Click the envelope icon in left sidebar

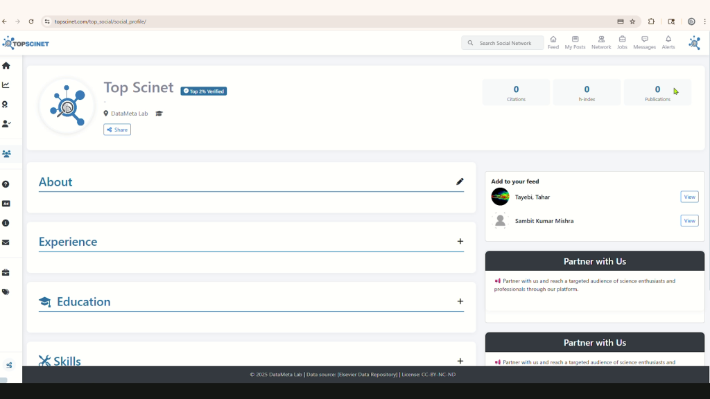coord(6,242)
